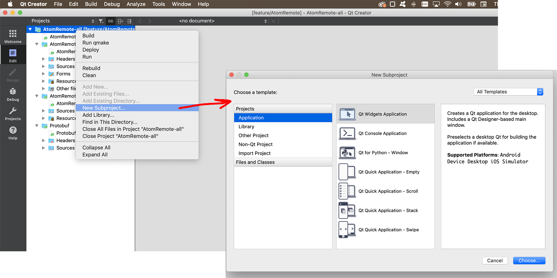
Task: Open the Window menu in menu bar
Action: pyautogui.click(x=182, y=4)
